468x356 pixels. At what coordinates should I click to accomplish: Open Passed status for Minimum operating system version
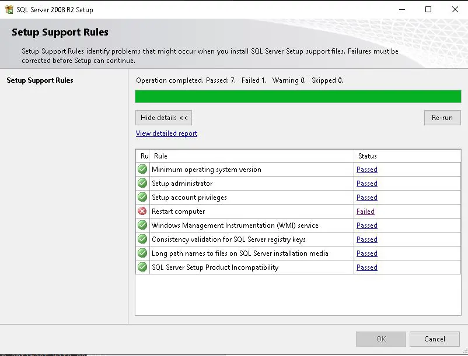[367, 170]
